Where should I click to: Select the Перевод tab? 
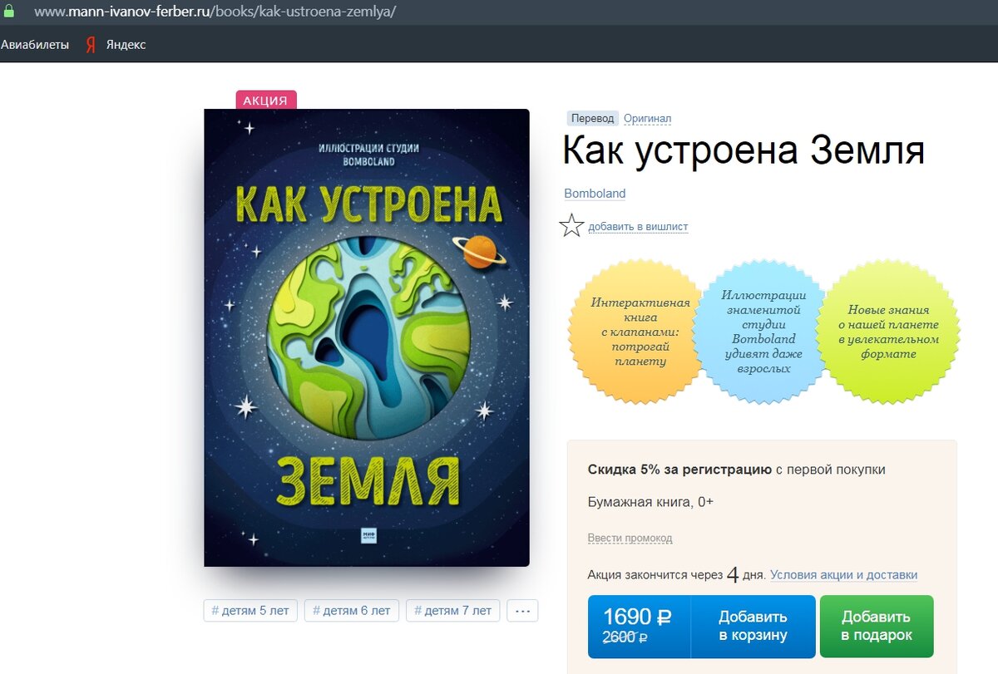click(593, 119)
